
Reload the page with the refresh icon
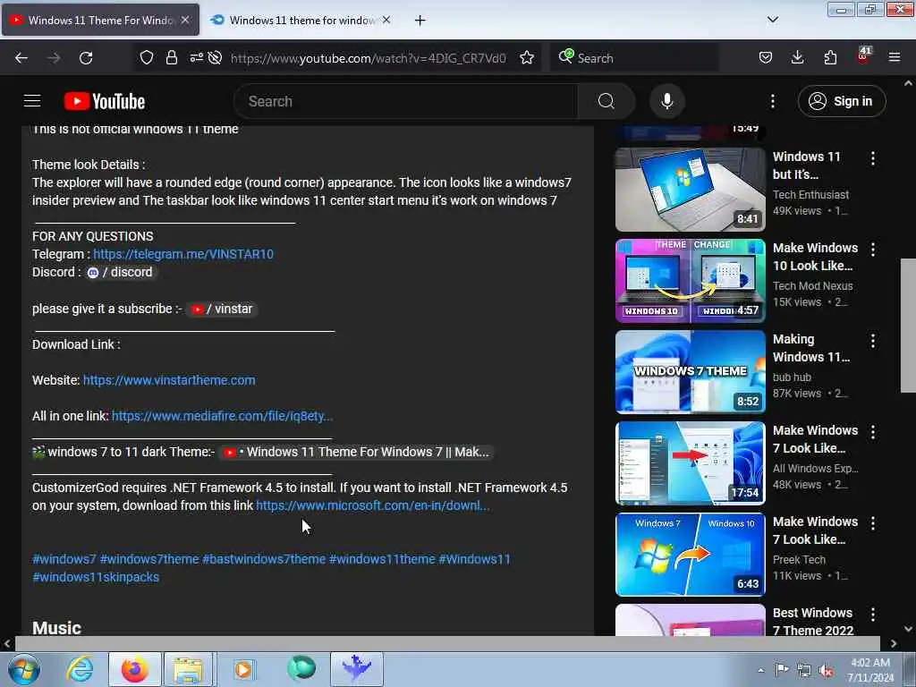coord(86,58)
